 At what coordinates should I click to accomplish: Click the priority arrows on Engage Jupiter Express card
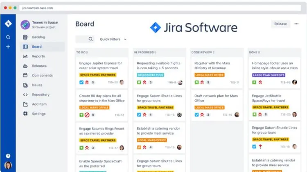87,82
